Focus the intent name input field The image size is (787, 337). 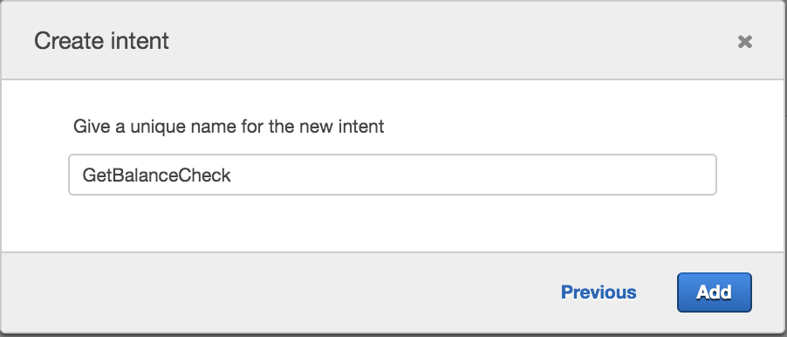393,175
